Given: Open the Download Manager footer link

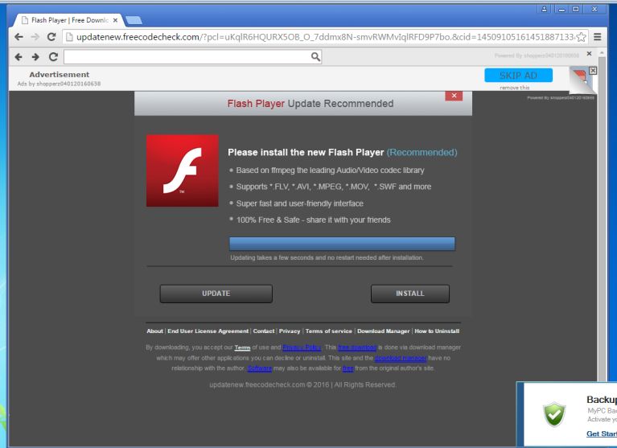Looking at the screenshot, I should pyautogui.click(x=383, y=331).
